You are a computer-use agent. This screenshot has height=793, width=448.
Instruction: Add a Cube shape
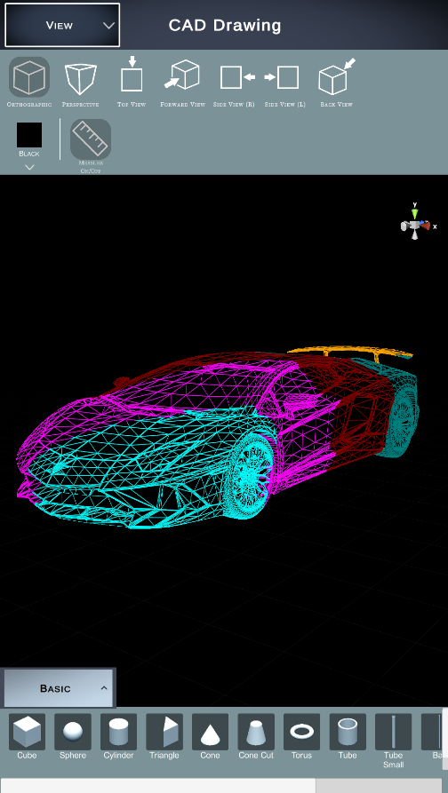[27, 732]
